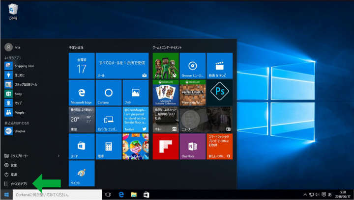Click the ゲームとエンターテイメント group heading

[x=167, y=48]
